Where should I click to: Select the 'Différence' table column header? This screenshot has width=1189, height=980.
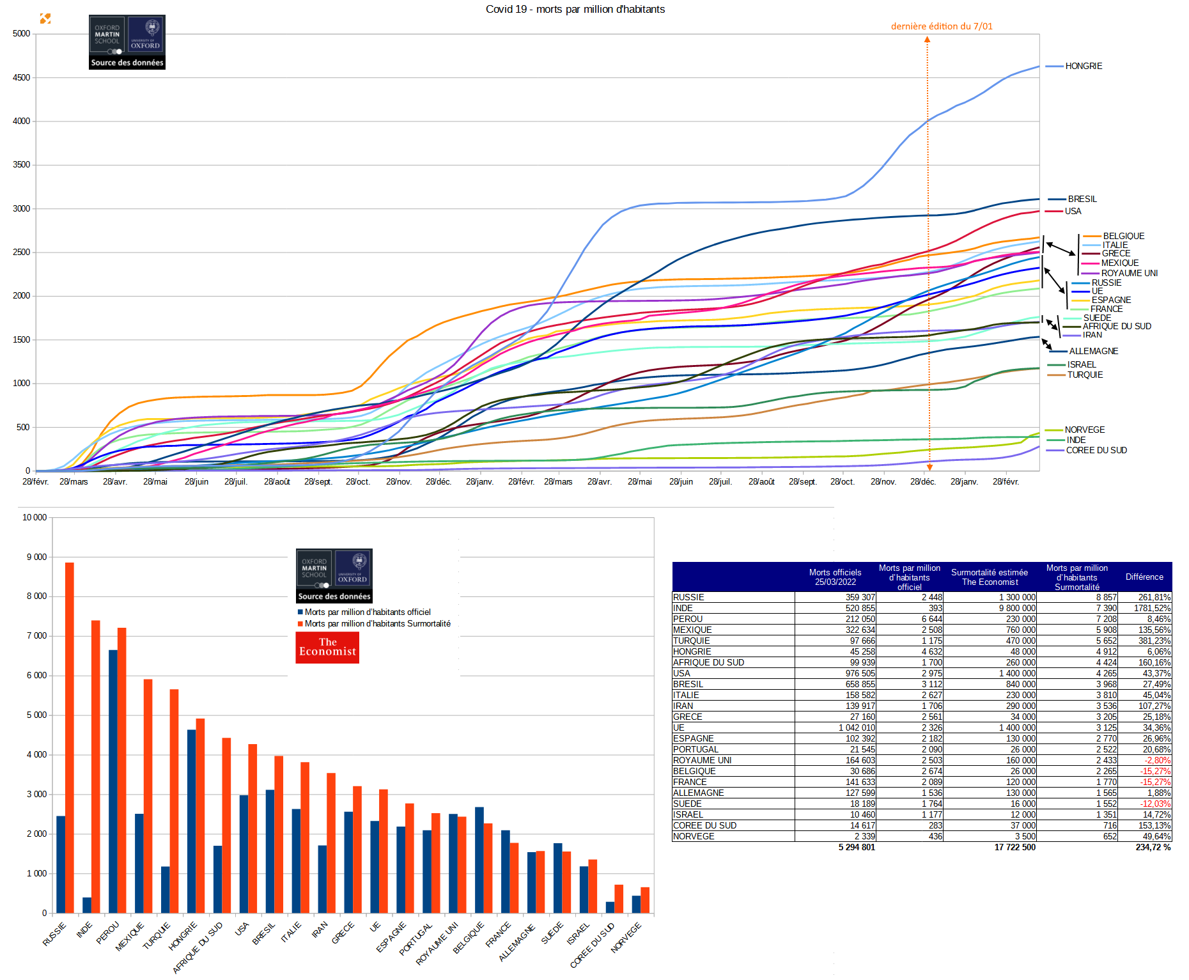(1144, 577)
